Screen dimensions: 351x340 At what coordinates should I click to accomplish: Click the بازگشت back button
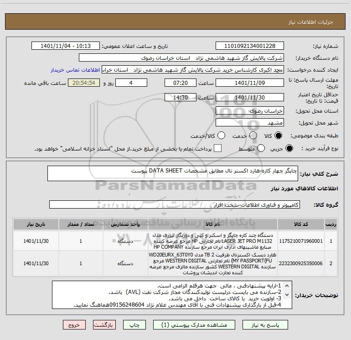[x=104, y=325]
